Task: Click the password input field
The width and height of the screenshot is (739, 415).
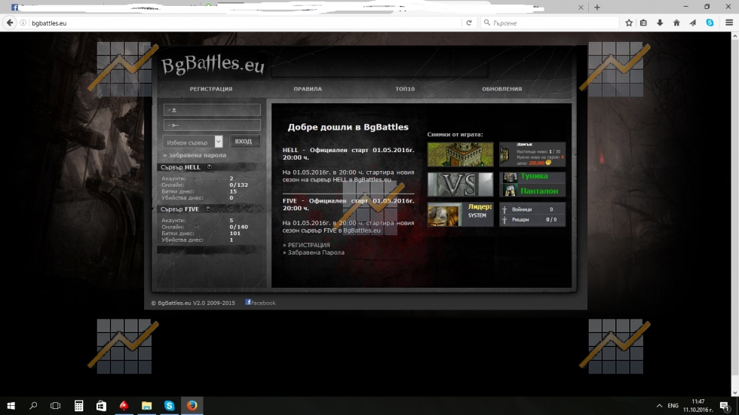Action: coord(212,125)
